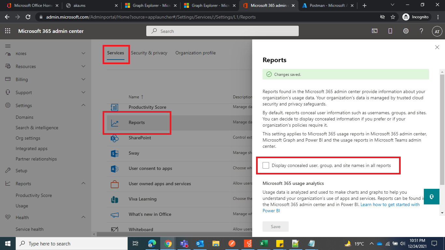Expand the Support section
This screenshot has height=250, width=445.
pos(24,92)
